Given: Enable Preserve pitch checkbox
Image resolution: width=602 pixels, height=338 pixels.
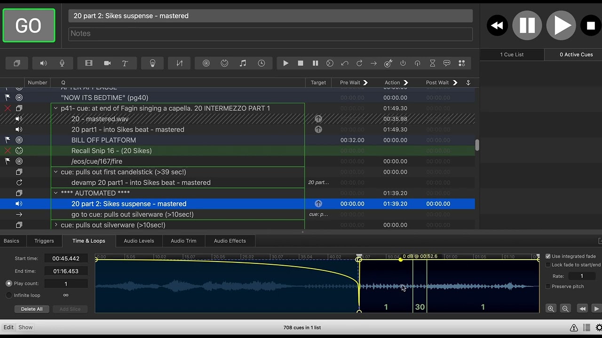Looking at the screenshot, I should (x=548, y=286).
